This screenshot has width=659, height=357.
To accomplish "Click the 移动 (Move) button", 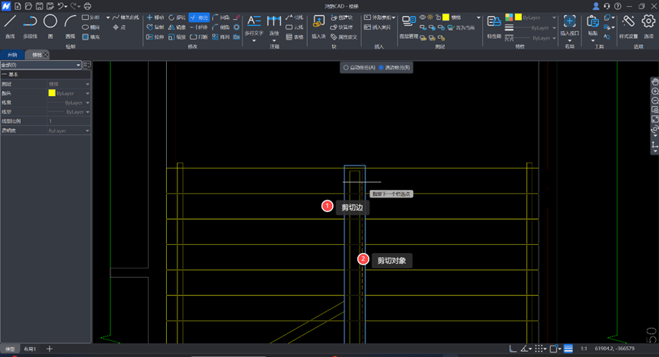I will pyautogui.click(x=155, y=17).
